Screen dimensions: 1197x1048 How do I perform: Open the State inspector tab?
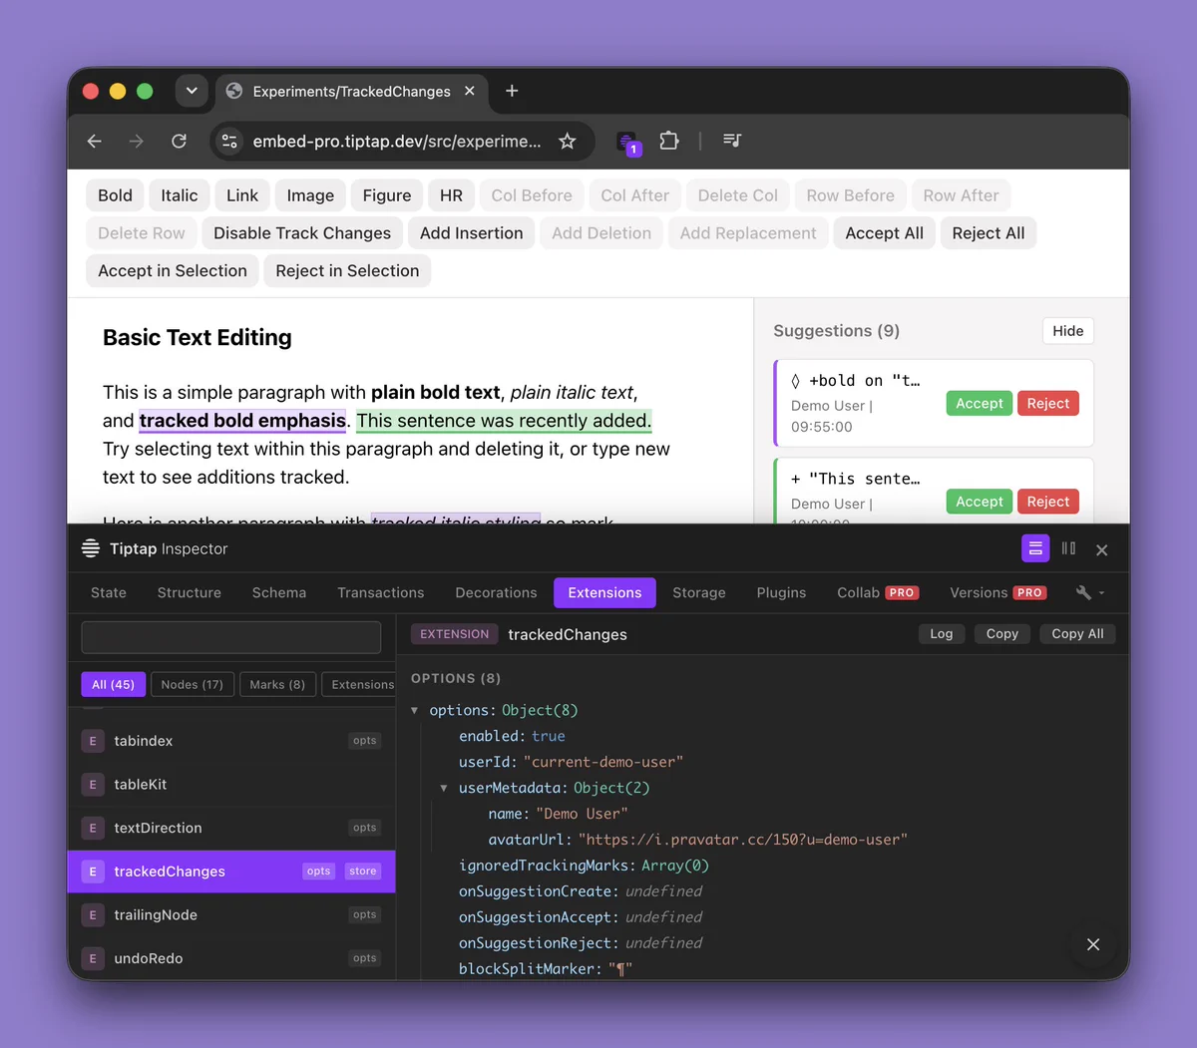coord(109,592)
